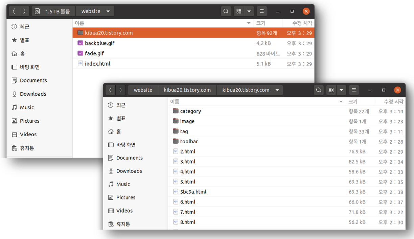This screenshot has width=414, height=239.
Task: Open Documents in back window sidebar
Action: click(x=40, y=80)
